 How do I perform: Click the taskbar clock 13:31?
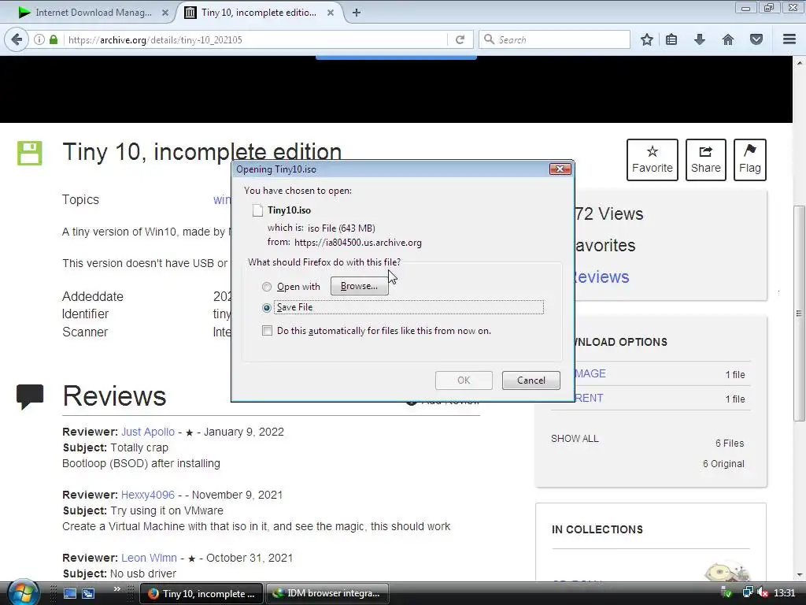pos(785,593)
